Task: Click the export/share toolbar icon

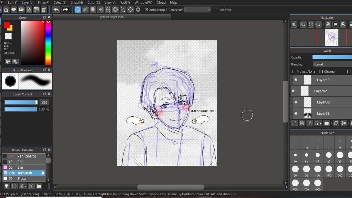Action: (6, 10)
